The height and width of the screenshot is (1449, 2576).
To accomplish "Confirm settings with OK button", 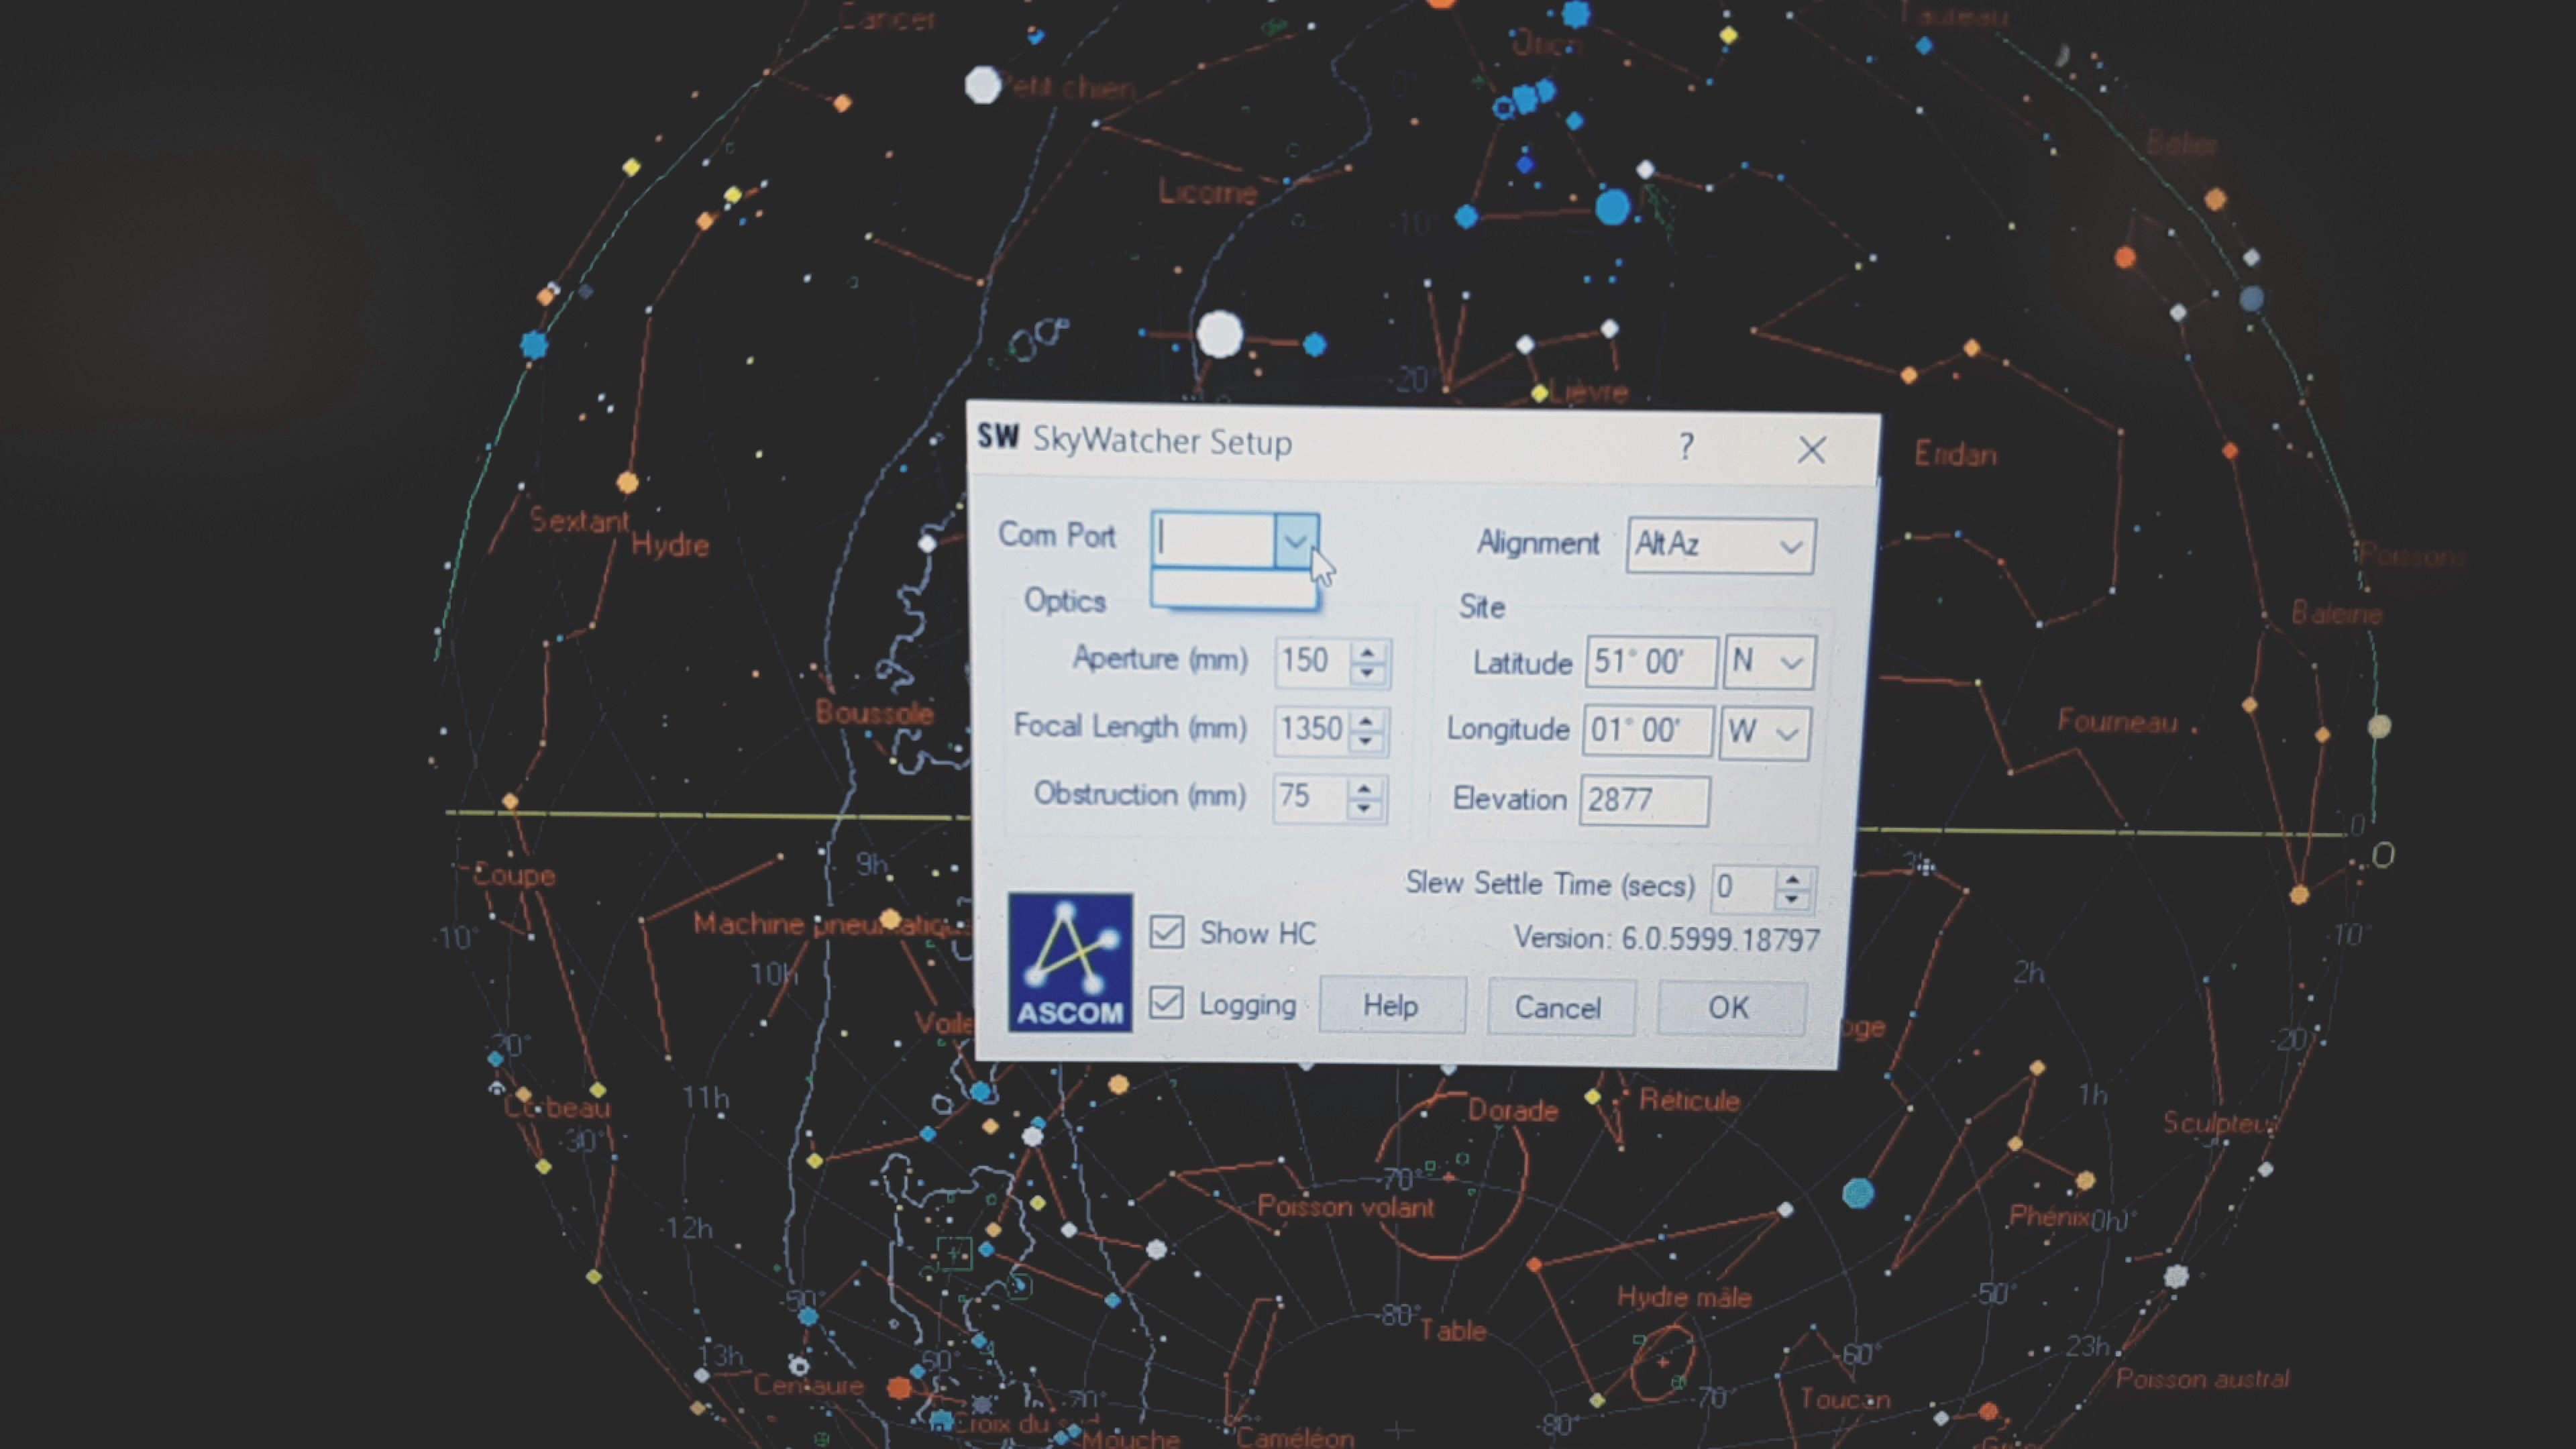I will click(x=1730, y=1007).
